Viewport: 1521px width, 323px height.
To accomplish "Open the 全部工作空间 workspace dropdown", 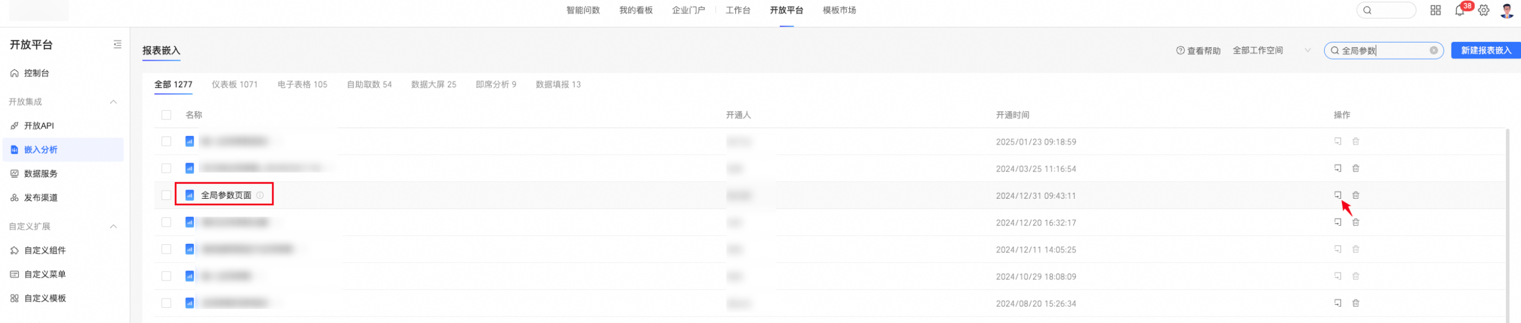I will coord(1271,51).
